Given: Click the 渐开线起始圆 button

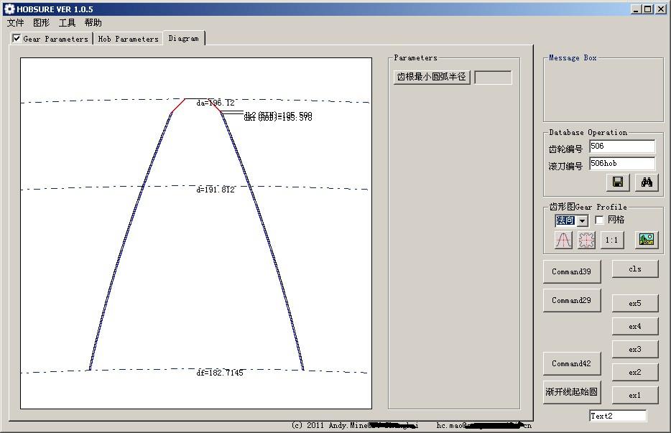Looking at the screenshot, I should [572, 392].
